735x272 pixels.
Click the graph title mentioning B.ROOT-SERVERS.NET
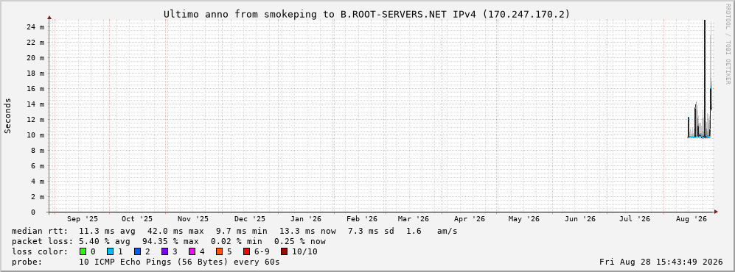(367, 14)
